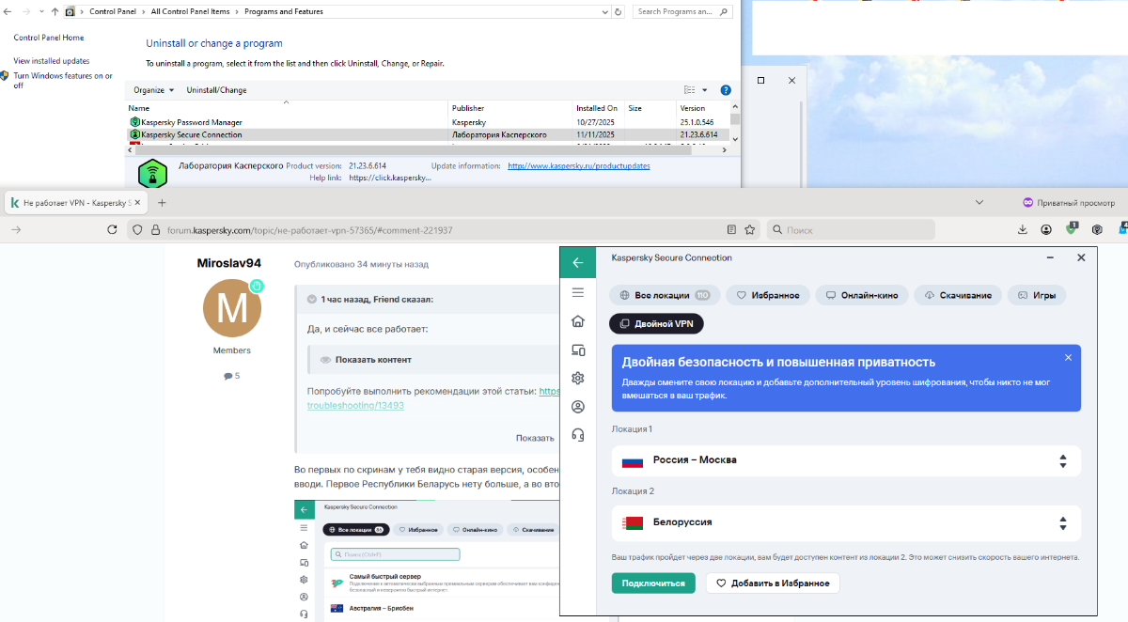Dismiss the blue double security banner
Screen dimensions: 1128x622
pos(1068,358)
